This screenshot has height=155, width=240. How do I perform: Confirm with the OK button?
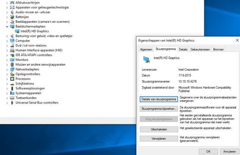(208, 151)
